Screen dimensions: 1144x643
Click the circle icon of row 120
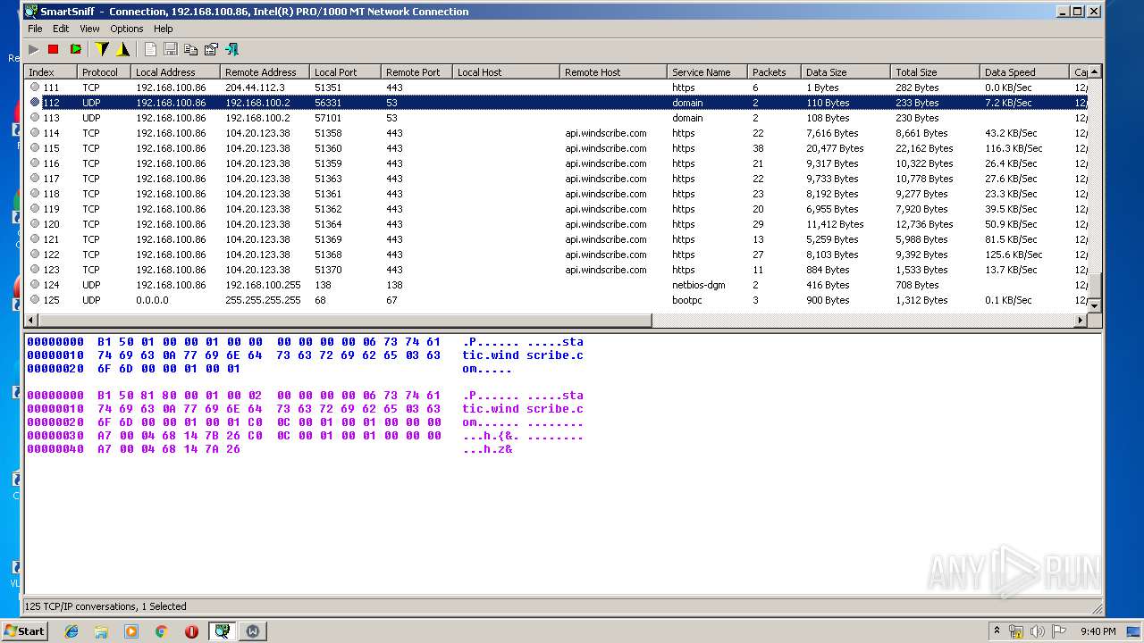35,224
